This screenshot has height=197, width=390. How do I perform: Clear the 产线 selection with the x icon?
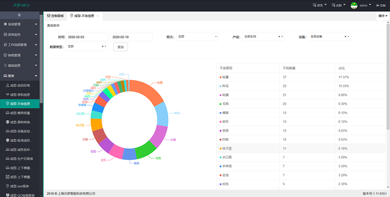click(279, 37)
